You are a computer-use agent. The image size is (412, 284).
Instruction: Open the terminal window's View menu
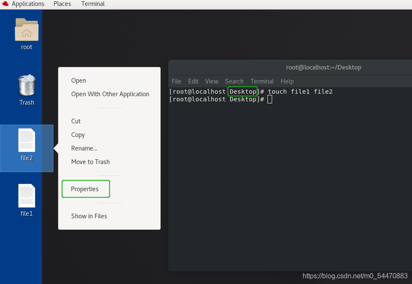tap(212, 81)
